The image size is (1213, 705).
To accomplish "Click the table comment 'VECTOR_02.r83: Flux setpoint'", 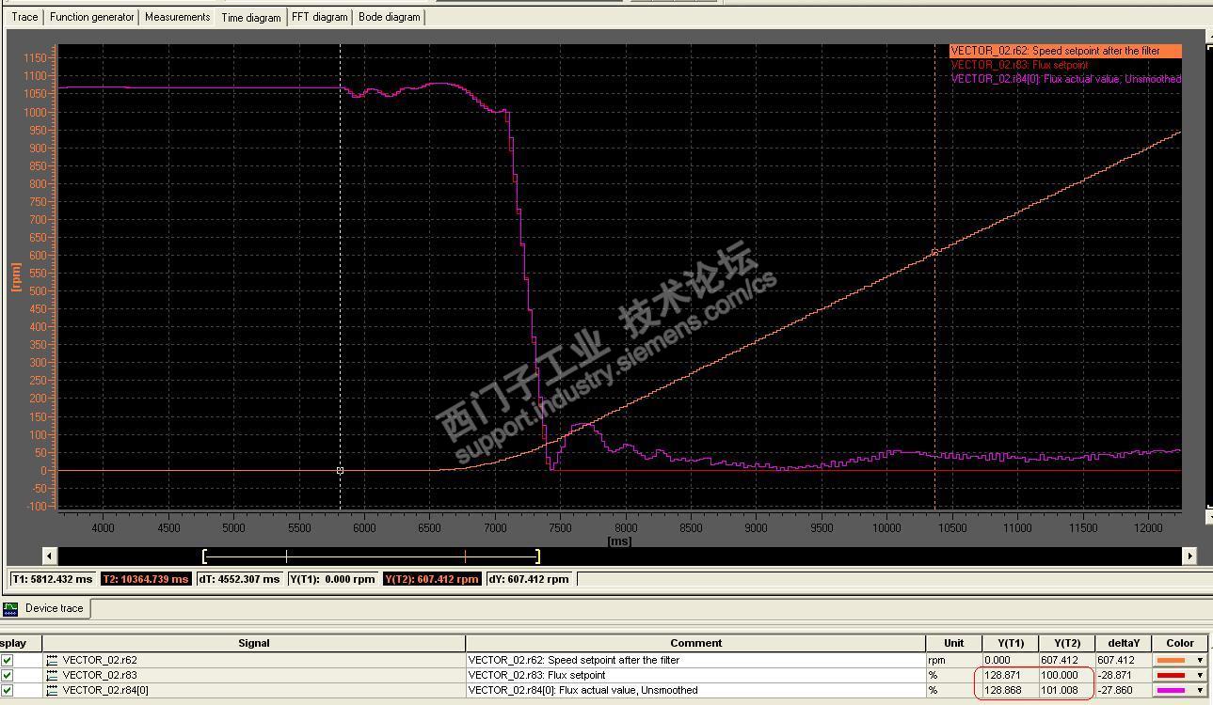I will point(536,675).
